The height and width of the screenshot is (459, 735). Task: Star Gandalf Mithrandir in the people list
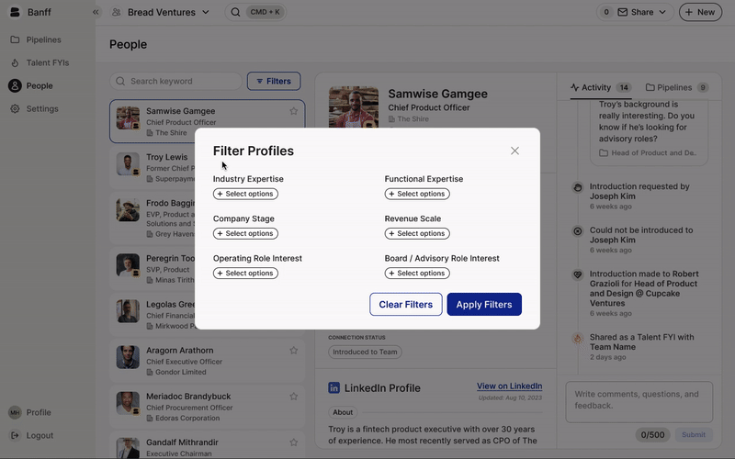pyautogui.click(x=293, y=442)
